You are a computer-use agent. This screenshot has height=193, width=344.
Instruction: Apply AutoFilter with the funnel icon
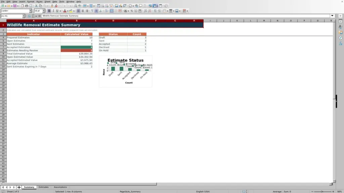(x=111, y=6)
